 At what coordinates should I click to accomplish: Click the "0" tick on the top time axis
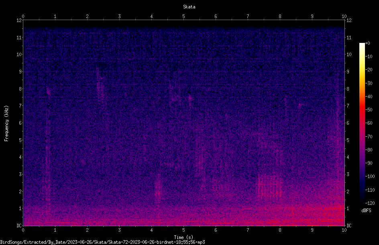23,16
